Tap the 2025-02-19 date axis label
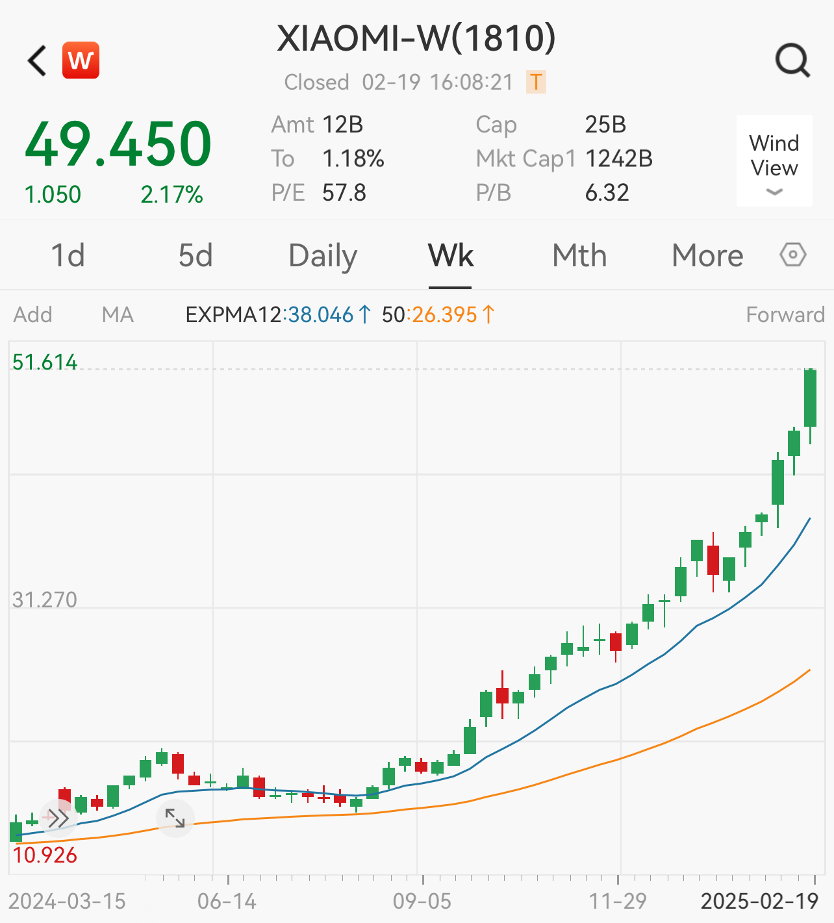 [x=760, y=902]
